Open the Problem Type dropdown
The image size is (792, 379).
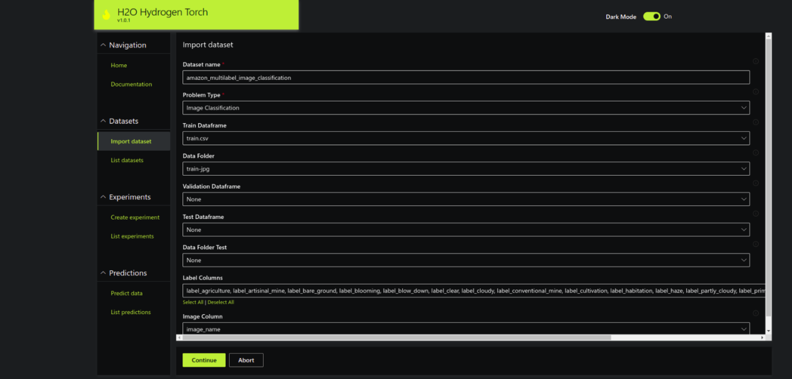pyautogui.click(x=466, y=108)
